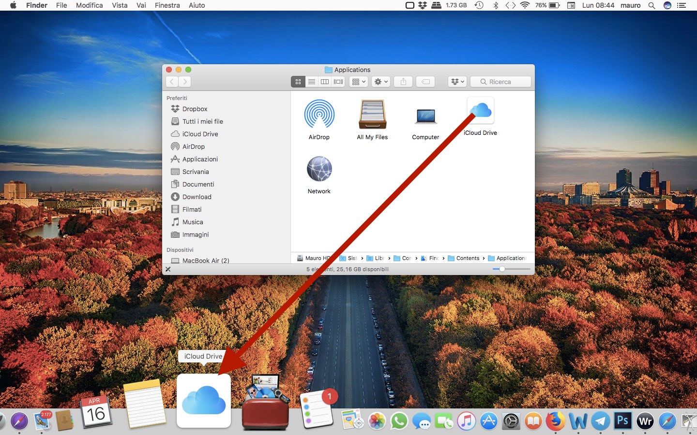Viewport: 697px width, 435px height.
Task: Open the Computer icon in the Finder window
Action: click(x=425, y=116)
